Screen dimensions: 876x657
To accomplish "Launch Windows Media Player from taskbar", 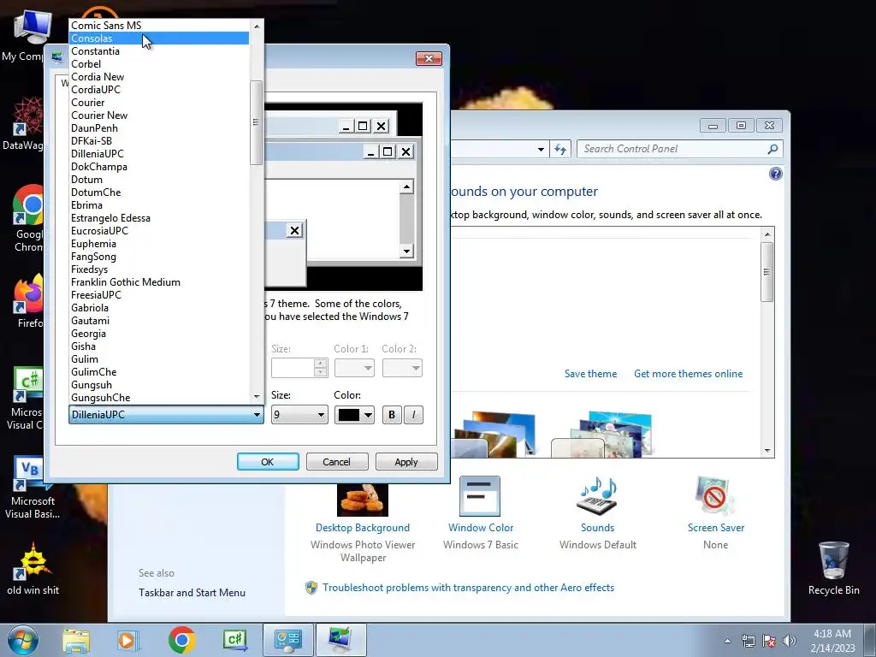I will pos(127,640).
